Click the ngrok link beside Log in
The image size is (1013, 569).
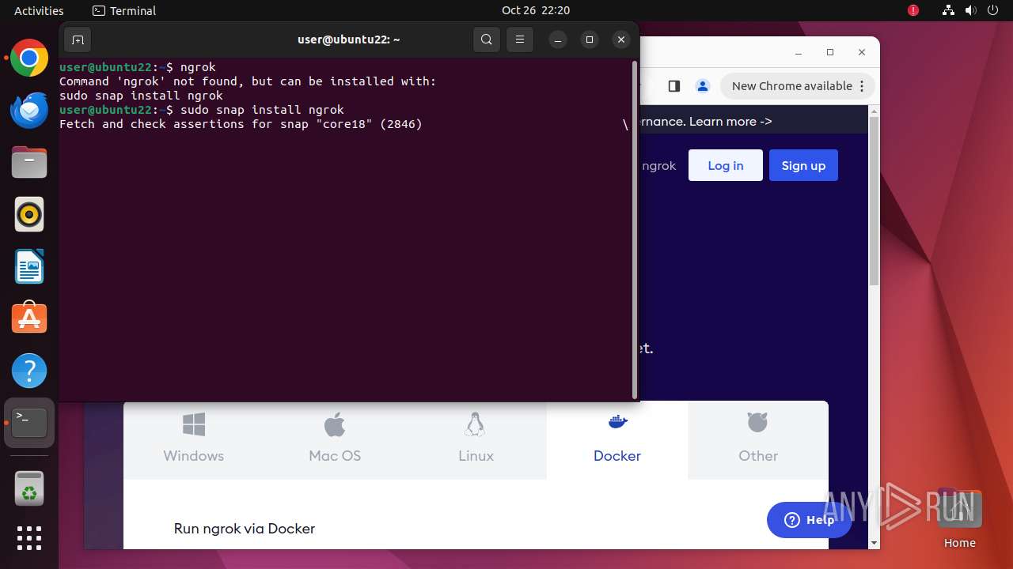658,165
